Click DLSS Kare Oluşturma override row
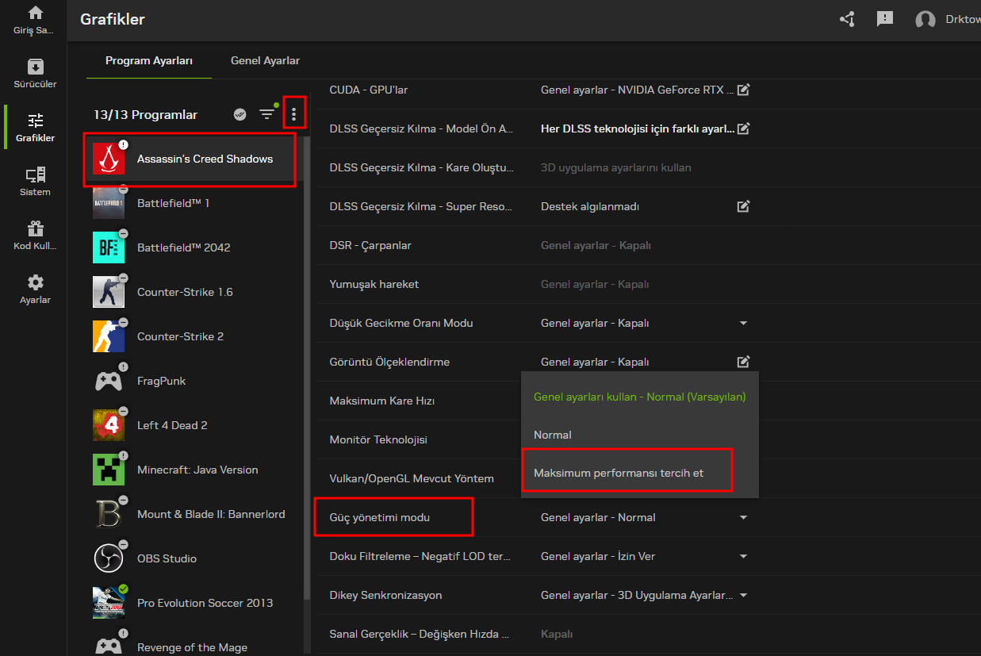The width and height of the screenshot is (981, 656). [x=650, y=167]
